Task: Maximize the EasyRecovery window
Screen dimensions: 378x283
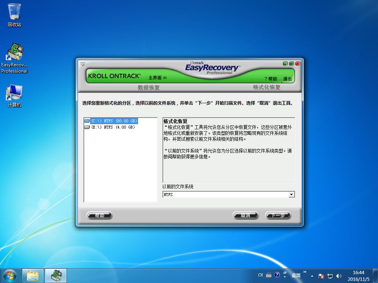Action: pos(292,63)
